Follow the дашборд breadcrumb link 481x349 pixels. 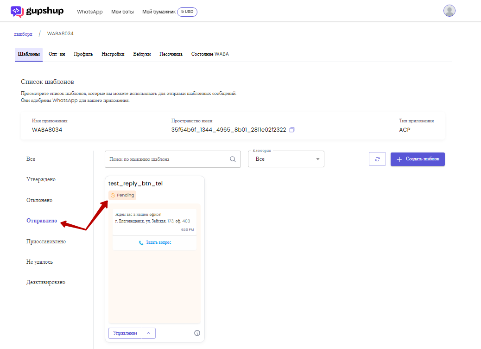(x=23, y=34)
